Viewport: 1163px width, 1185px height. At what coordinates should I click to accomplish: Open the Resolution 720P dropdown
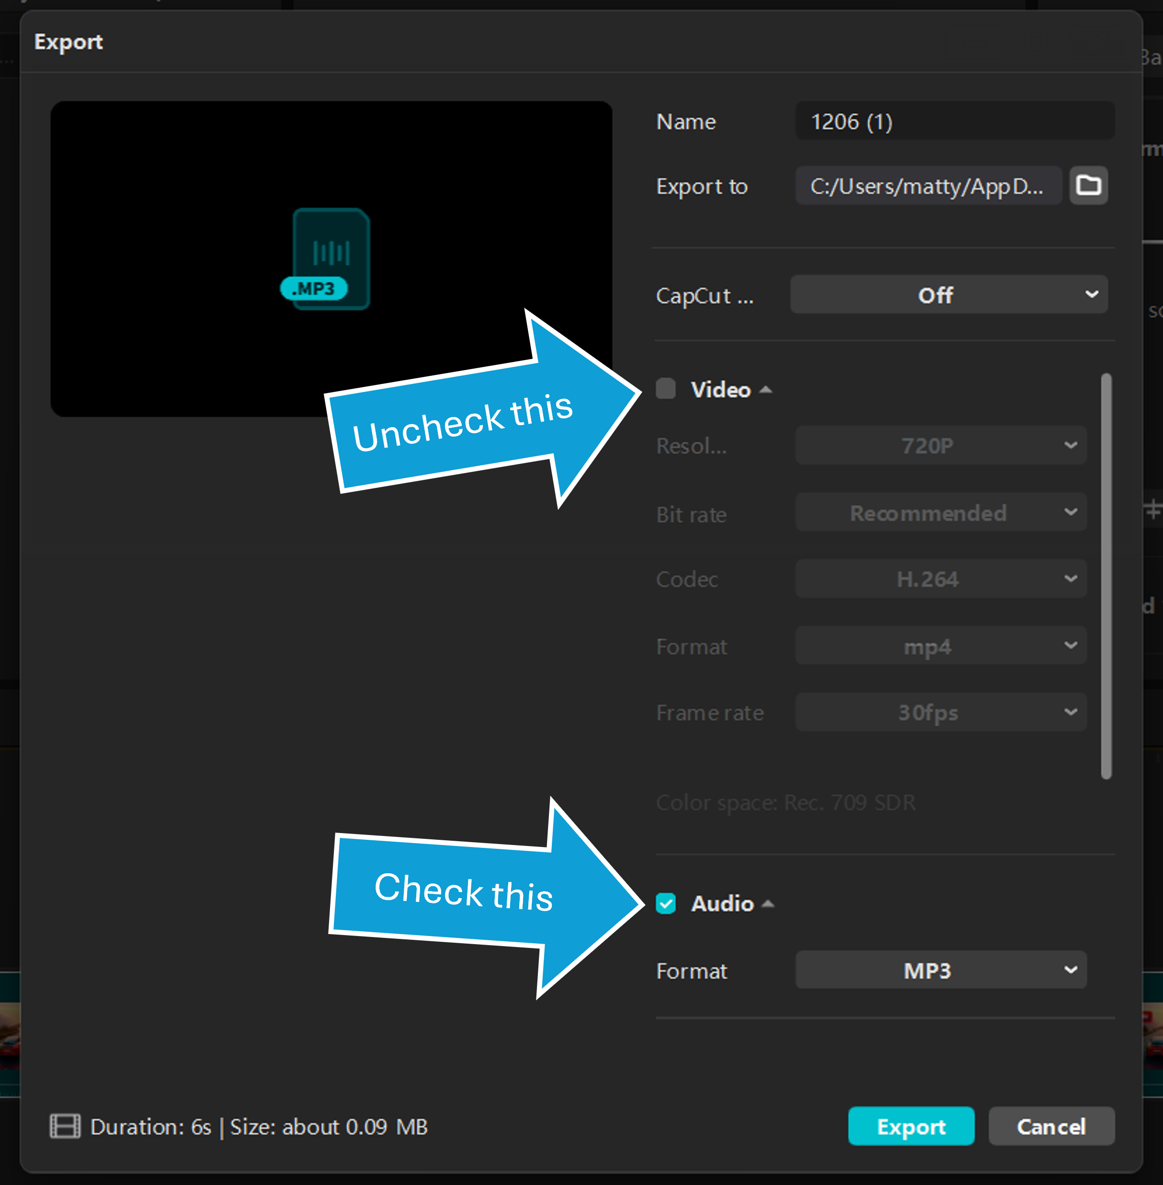click(940, 446)
